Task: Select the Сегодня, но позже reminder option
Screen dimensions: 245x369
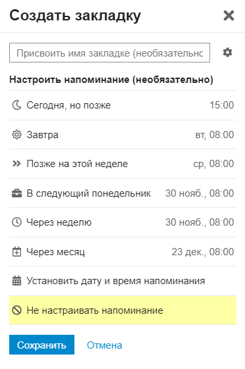Action: point(122,105)
